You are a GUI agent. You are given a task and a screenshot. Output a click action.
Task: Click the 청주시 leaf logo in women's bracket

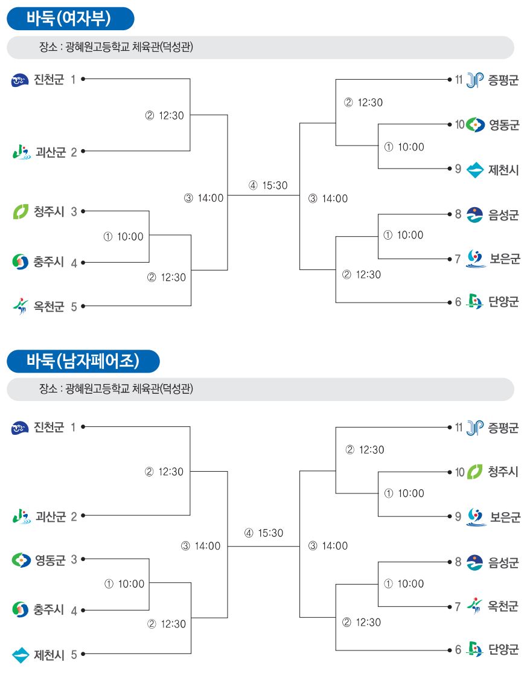[20, 211]
